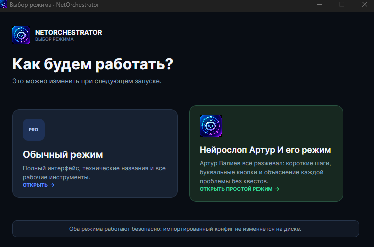Select the Обычный режим card heading
Image resolution: width=374 pixels, height=247 pixels.
(63, 154)
